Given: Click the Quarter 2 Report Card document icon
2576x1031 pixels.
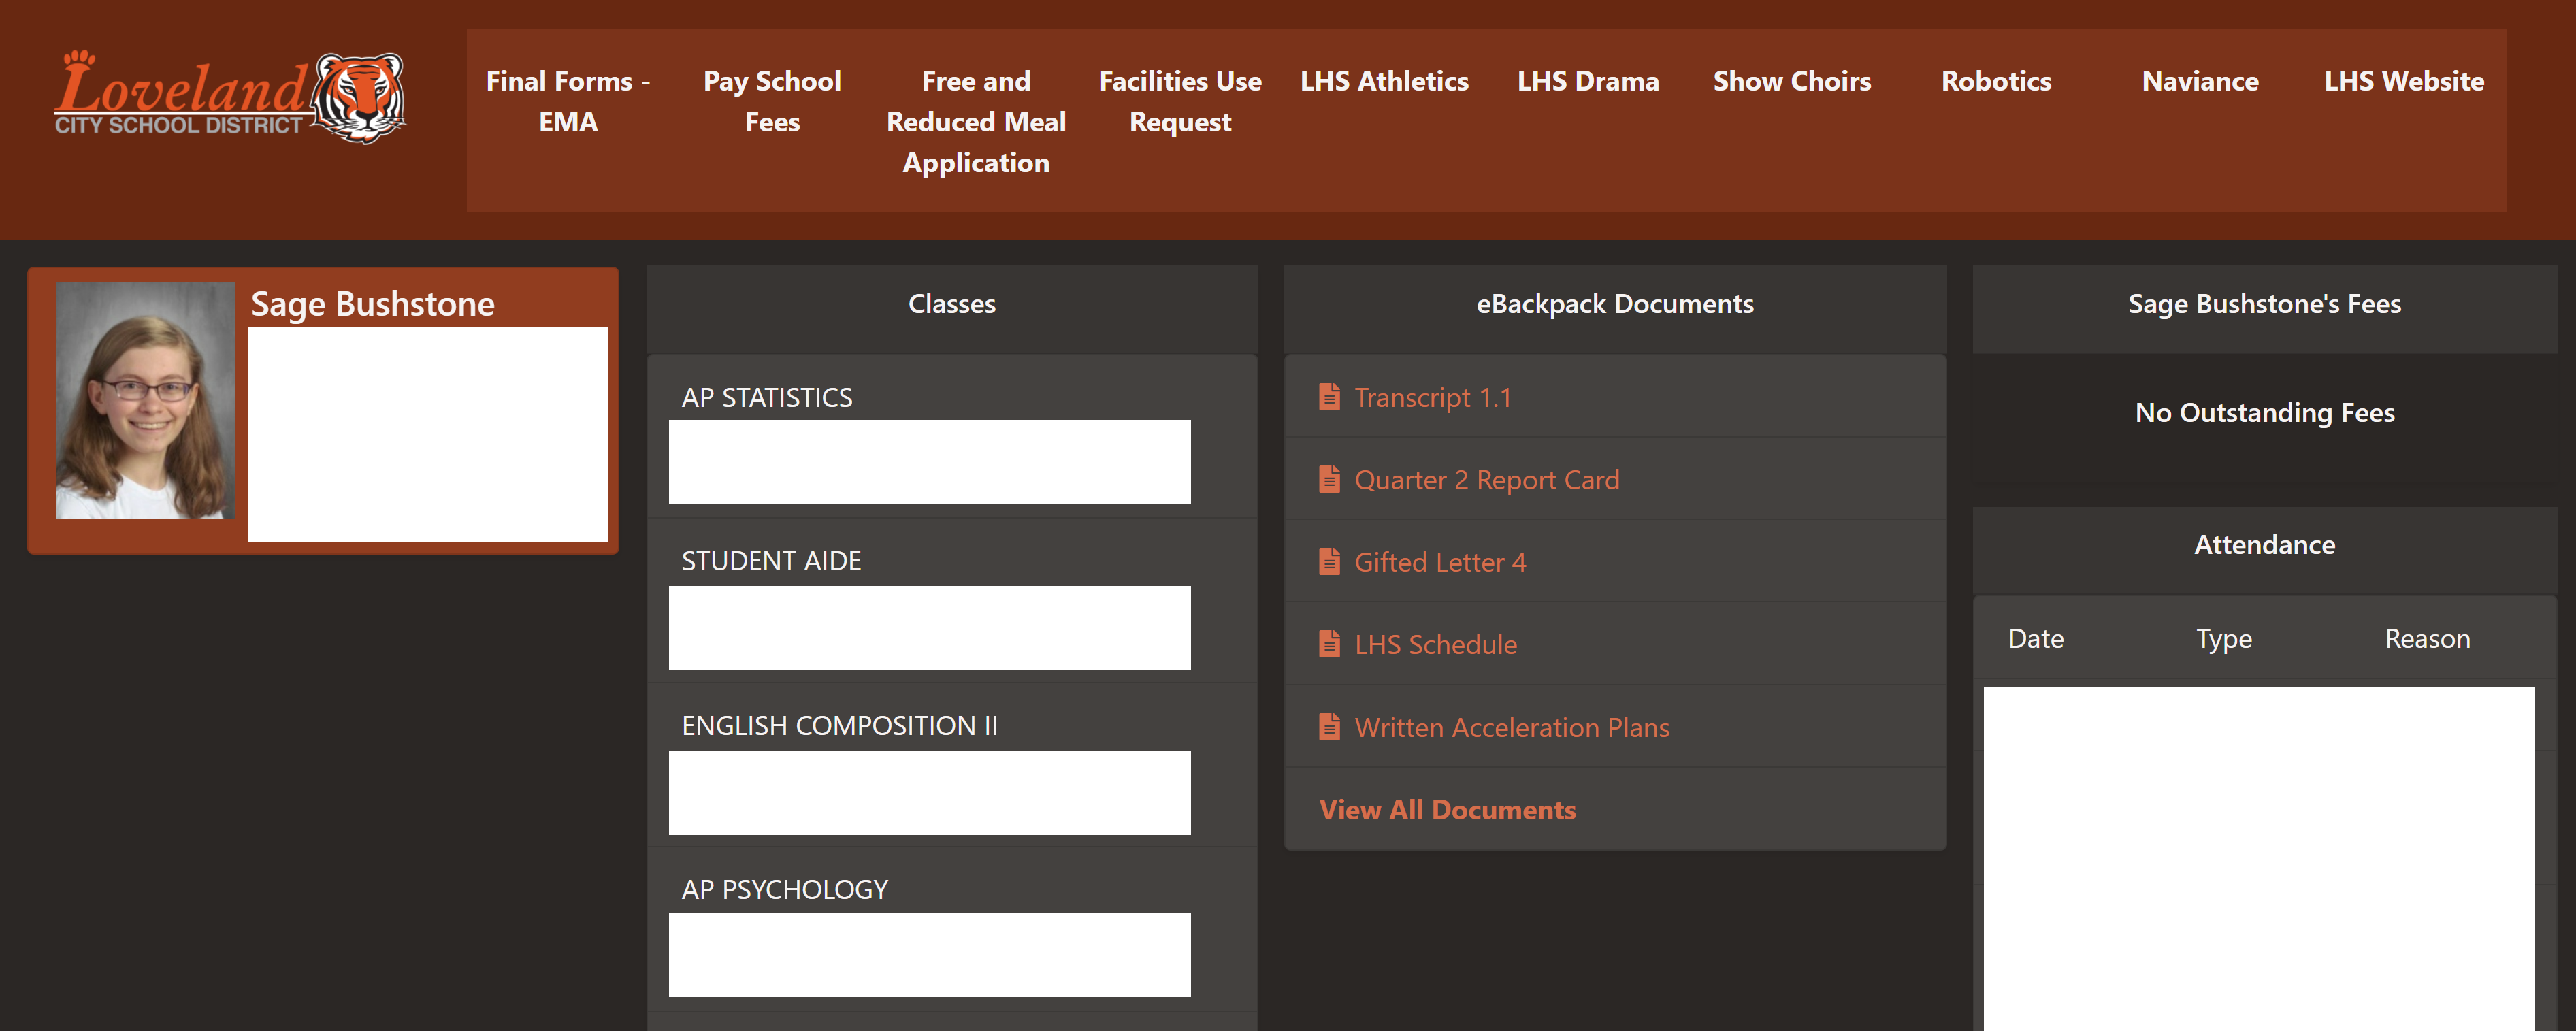Looking at the screenshot, I should coord(1330,479).
